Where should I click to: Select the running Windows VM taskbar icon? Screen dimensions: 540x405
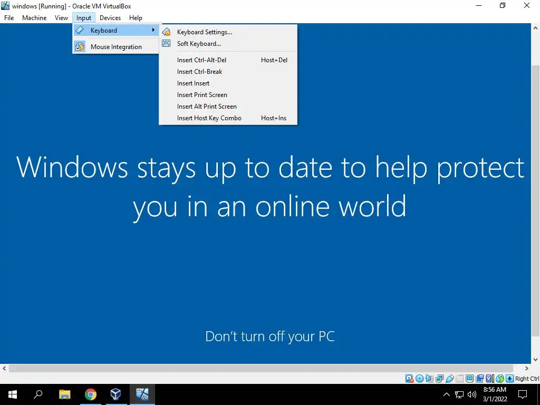pos(142,394)
